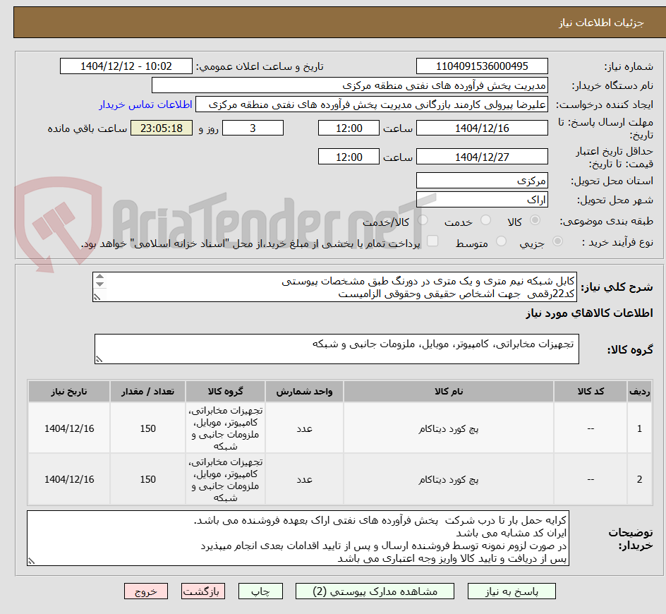
Task: Click the 'گروه کالا' text area
Action: tap(337, 349)
